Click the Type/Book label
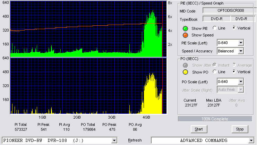The width and height of the screenshot is (257, 145). pos(189,19)
